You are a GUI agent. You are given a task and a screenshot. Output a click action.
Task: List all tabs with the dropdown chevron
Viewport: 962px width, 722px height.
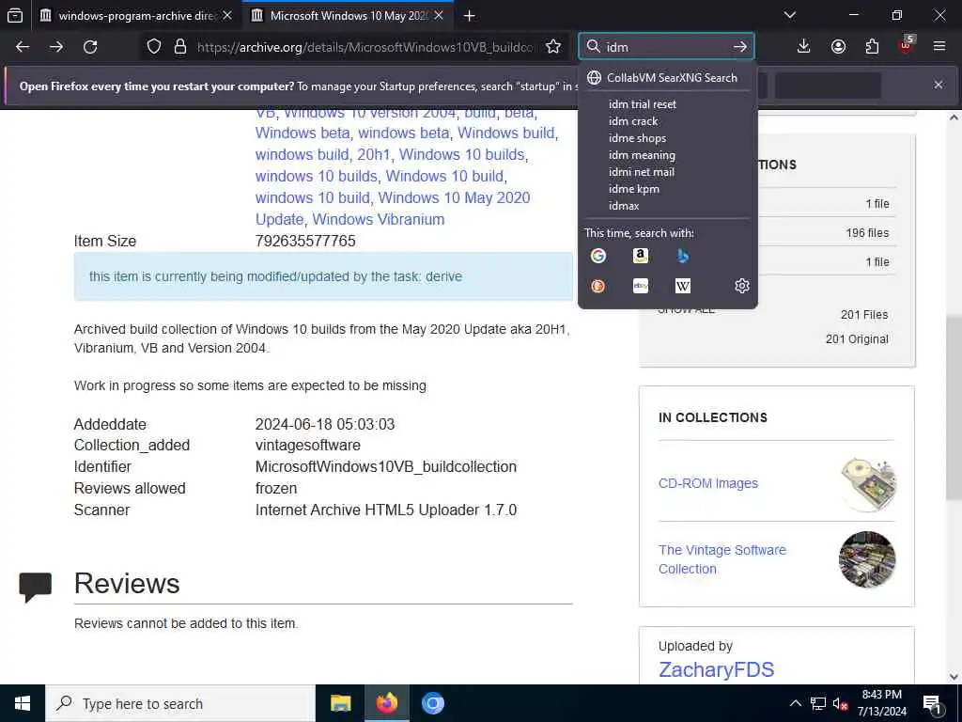tap(789, 15)
